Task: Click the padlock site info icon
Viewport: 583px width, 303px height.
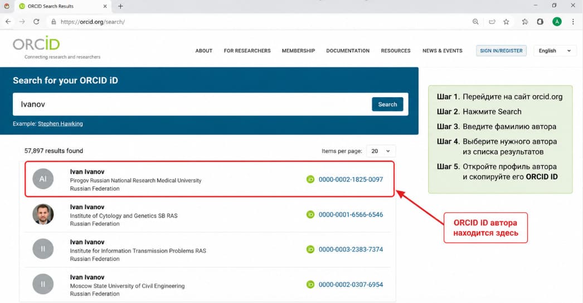Action: [54, 22]
